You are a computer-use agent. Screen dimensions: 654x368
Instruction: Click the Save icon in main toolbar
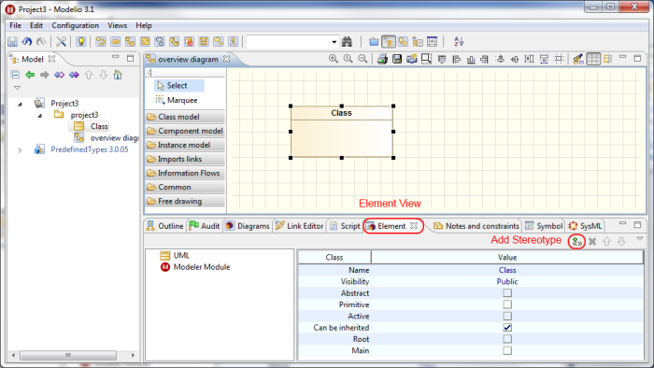point(12,42)
